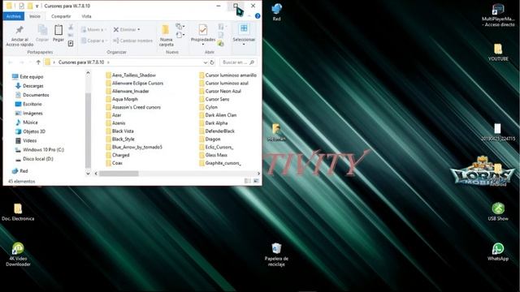Select Assassin's Creed cursors folder
This screenshot has height=292, width=520.
[x=133, y=107]
